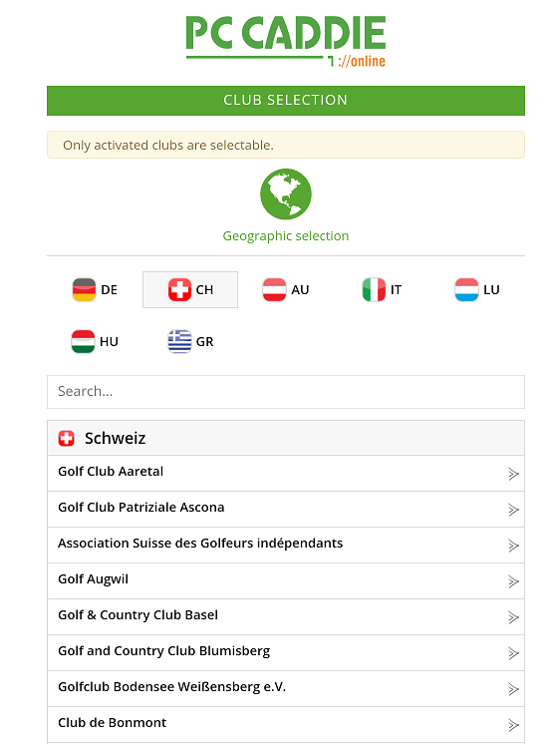This screenshot has height=744, width=545.
Task: Select the German flag DE filter
Action: tap(95, 290)
